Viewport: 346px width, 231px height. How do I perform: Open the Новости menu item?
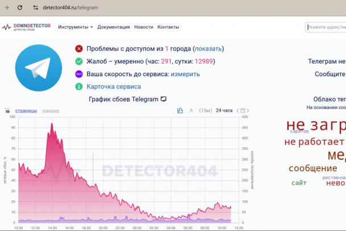[143, 27]
